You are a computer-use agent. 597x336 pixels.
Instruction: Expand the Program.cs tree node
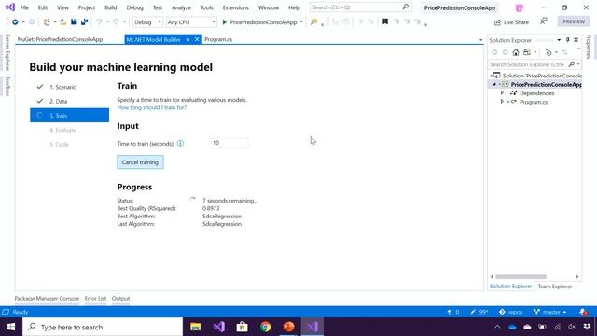[502, 102]
